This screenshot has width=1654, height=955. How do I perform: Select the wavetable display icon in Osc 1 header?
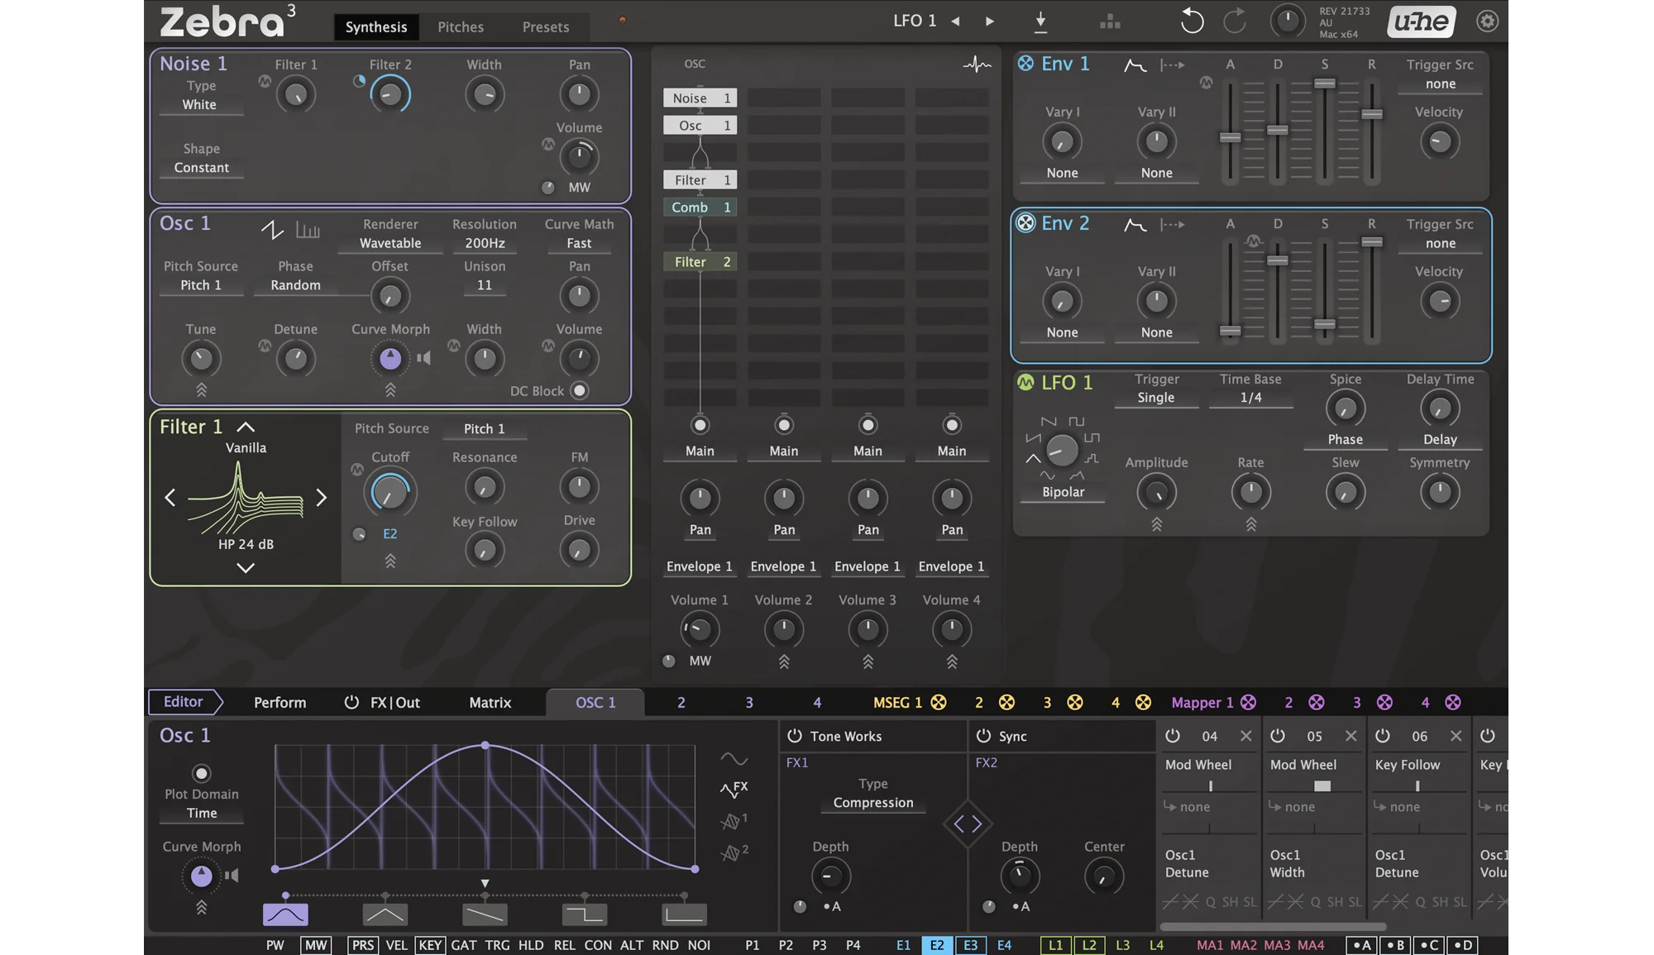(308, 230)
